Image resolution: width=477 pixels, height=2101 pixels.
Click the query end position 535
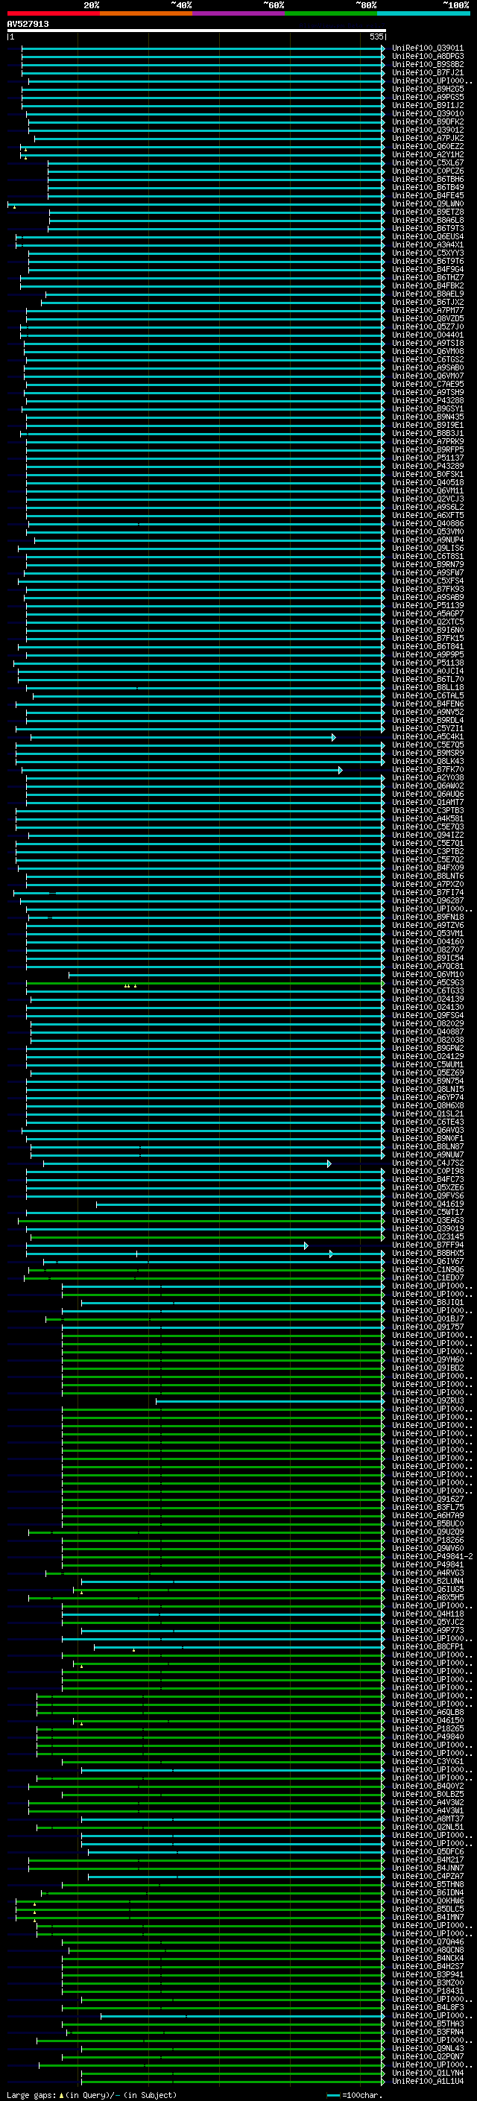[376, 37]
